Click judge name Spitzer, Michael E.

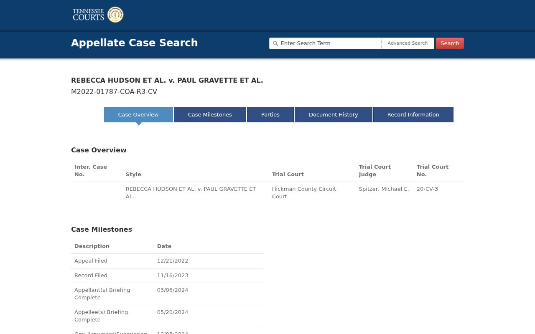[384, 189]
